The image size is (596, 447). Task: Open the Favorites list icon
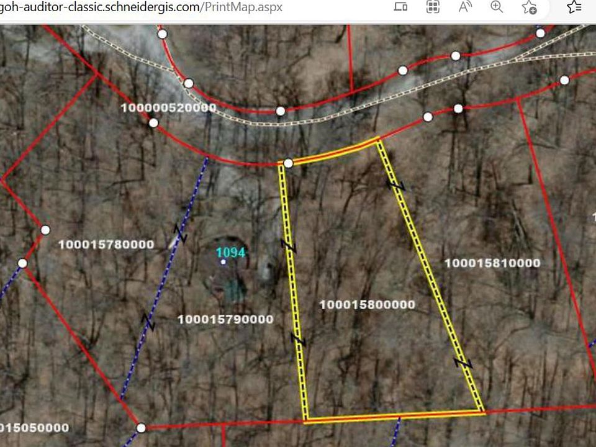[574, 7]
